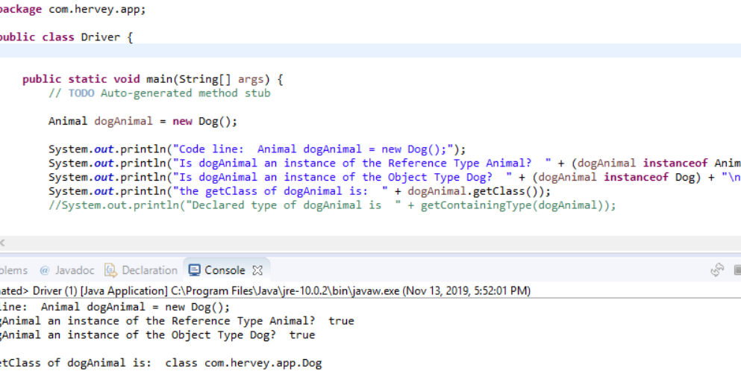Open the partially visible Problems tab

(x=13, y=270)
